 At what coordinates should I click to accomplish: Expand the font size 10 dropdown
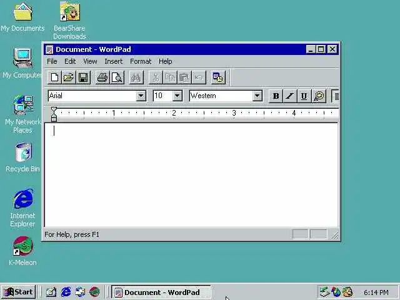coord(177,96)
